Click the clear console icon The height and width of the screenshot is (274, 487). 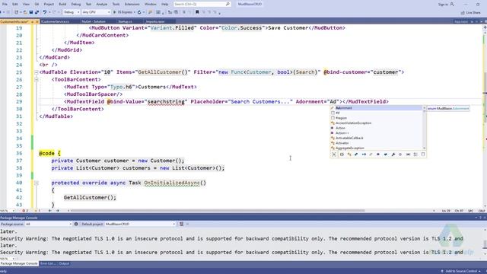point(181,224)
